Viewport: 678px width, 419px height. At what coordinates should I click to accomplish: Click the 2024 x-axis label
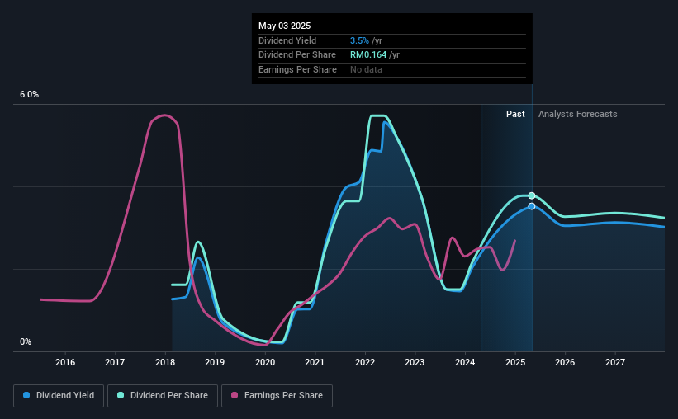[x=465, y=362]
